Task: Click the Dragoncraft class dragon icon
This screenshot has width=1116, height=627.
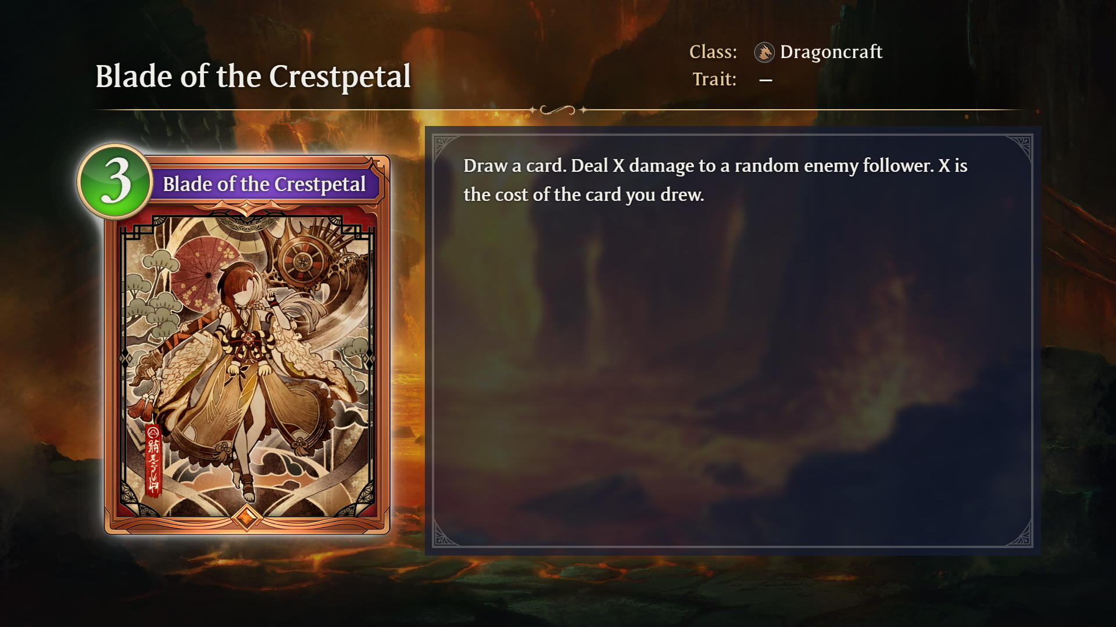Action: tap(764, 52)
